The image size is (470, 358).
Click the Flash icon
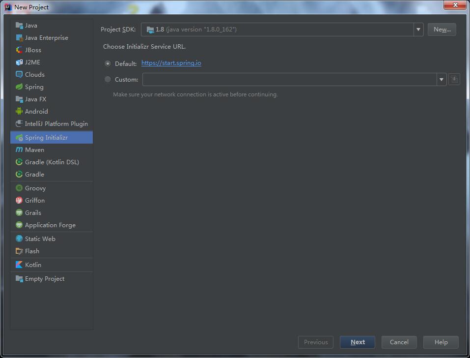[x=19, y=251]
